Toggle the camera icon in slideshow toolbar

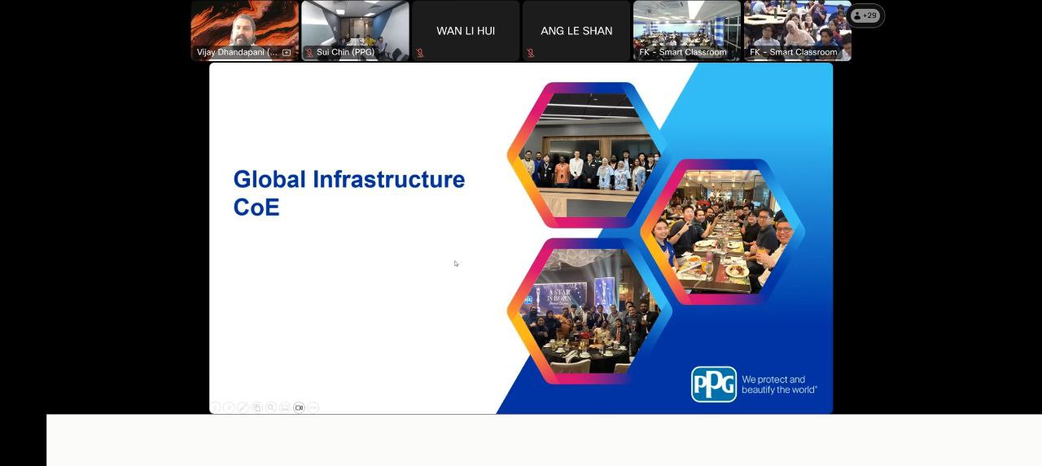pos(299,407)
